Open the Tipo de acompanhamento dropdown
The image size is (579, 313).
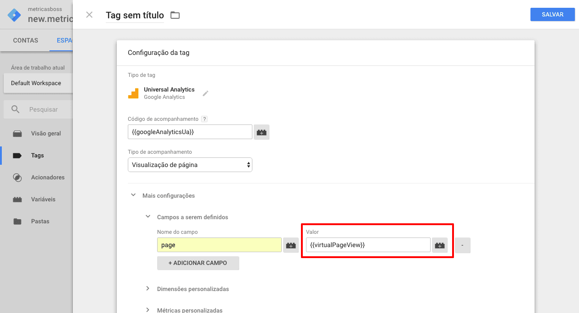click(x=190, y=165)
